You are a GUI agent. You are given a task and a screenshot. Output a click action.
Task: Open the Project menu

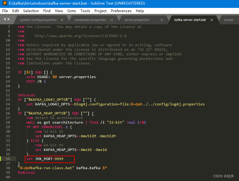(x=100, y=11)
